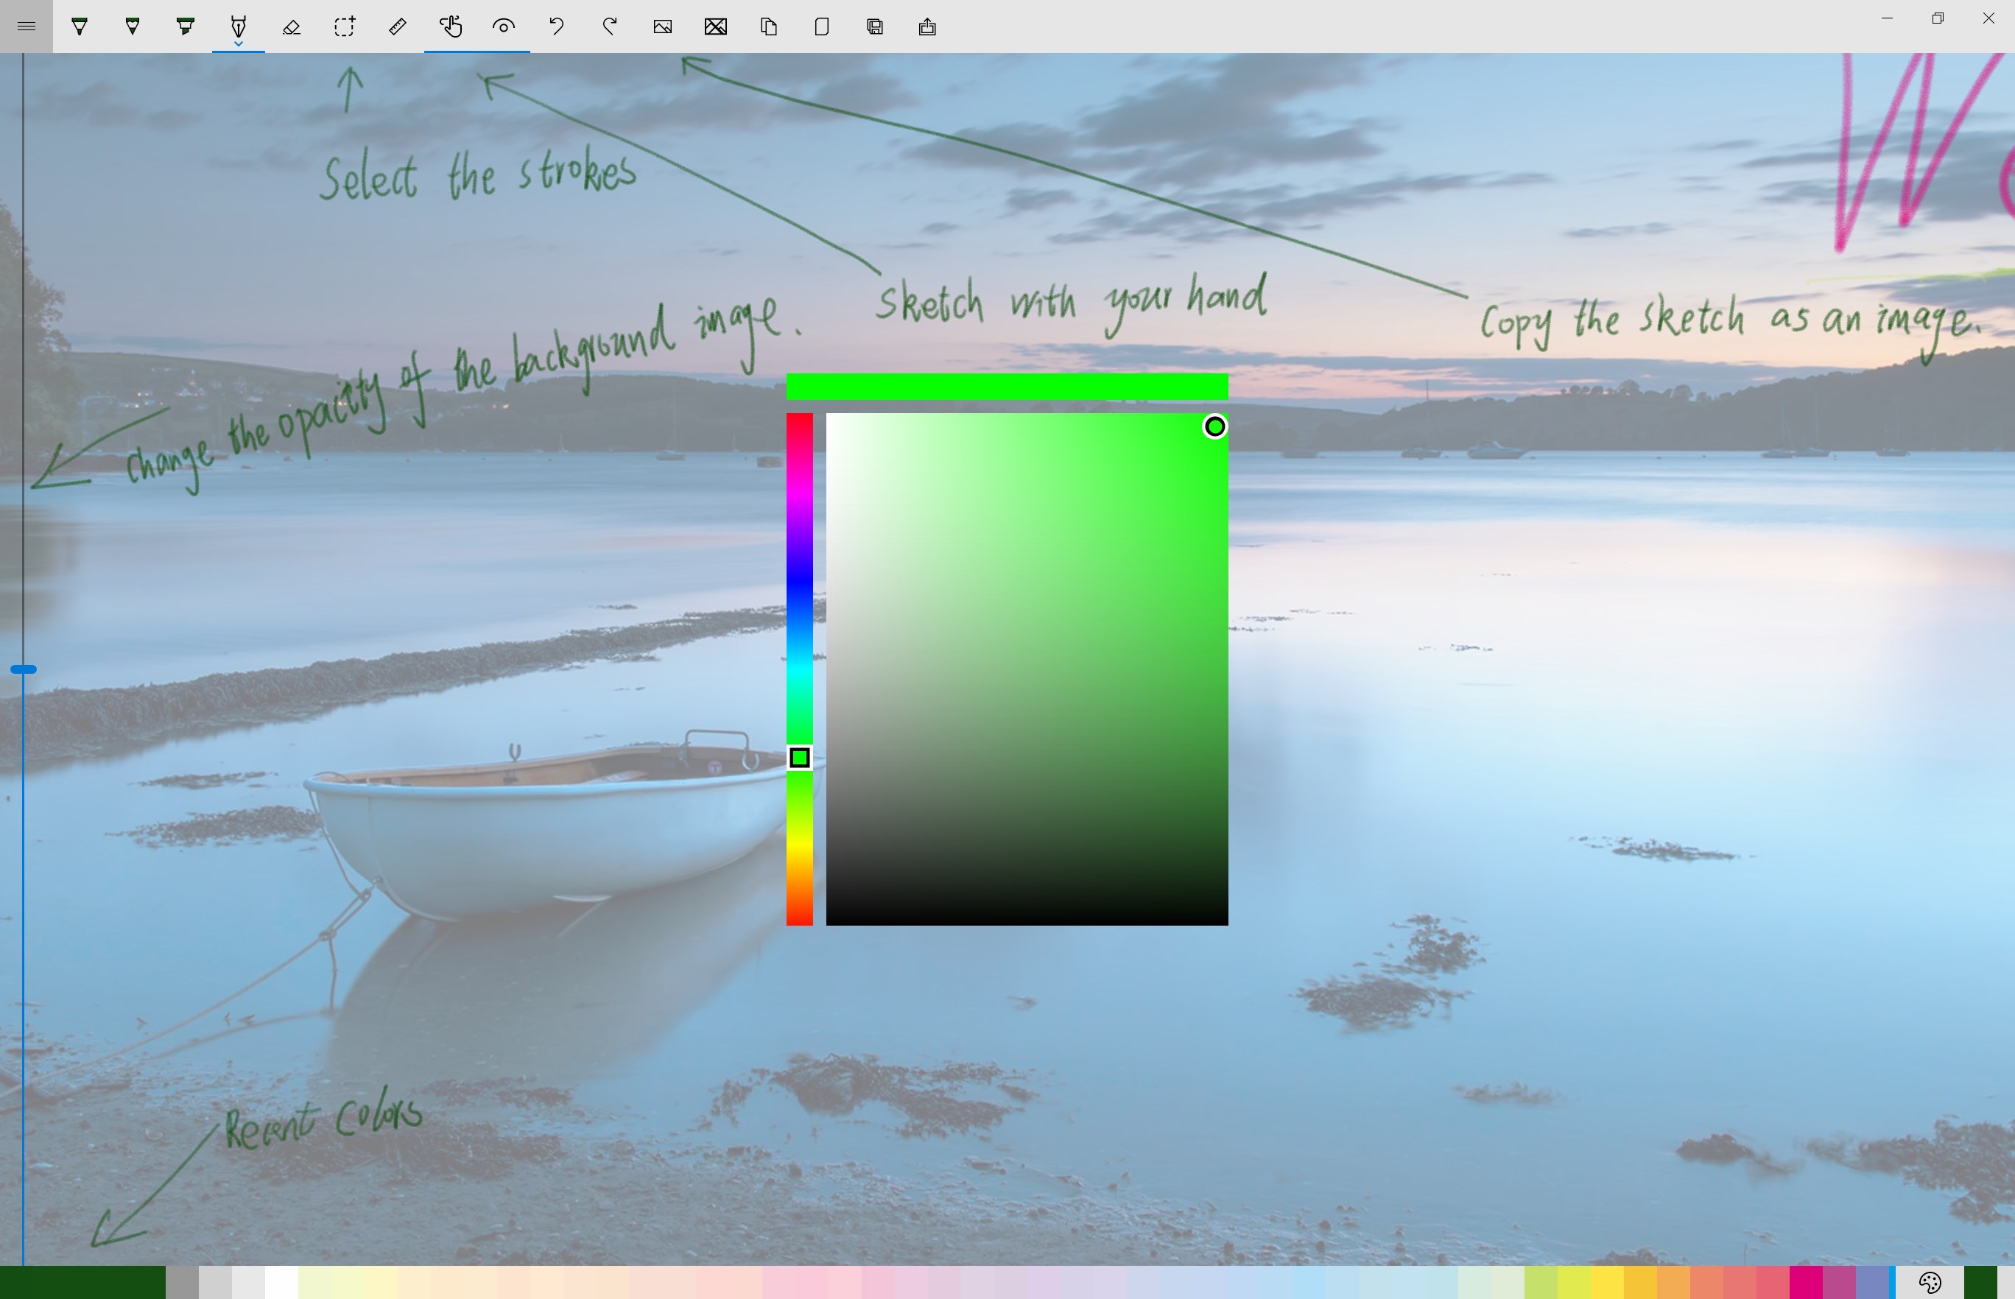Select the highlighter tool
Screen dimensions: 2015x1299
[x=186, y=27]
